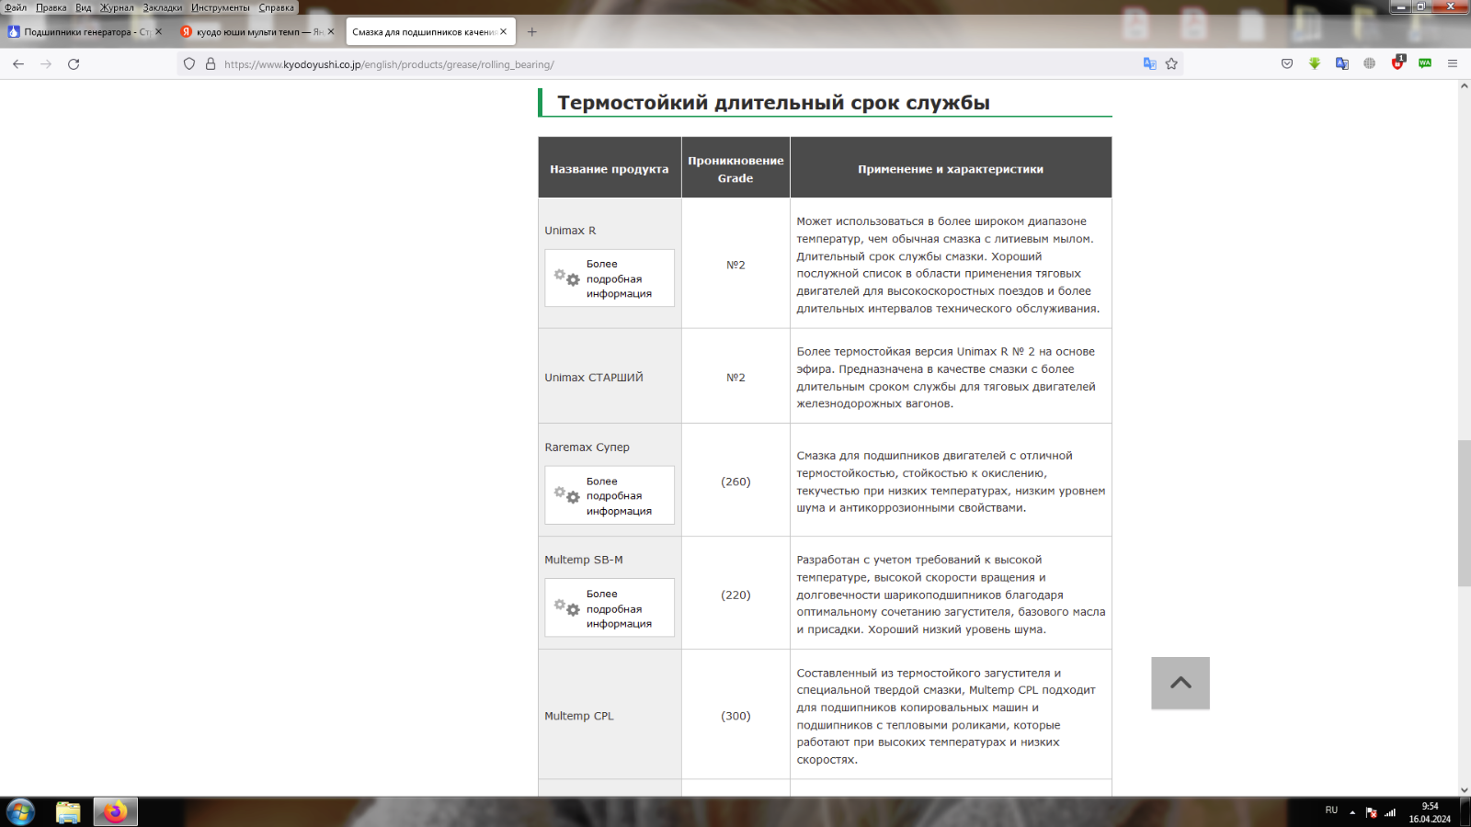
Task: Open more information for Unimax R
Action: tap(610, 278)
